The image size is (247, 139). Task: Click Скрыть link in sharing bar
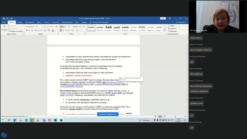[x=122, y=114]
